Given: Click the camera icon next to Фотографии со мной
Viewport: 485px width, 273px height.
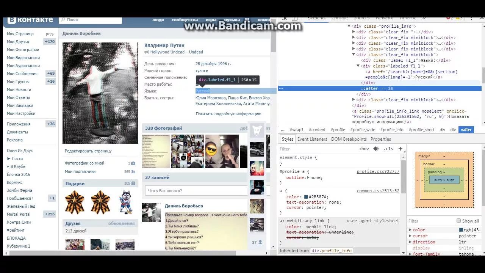Looking at the screenshot, I should [133, 163].
